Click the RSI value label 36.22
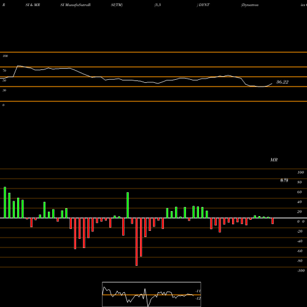This screenshot has height=307, width=307. pos(282,82)
